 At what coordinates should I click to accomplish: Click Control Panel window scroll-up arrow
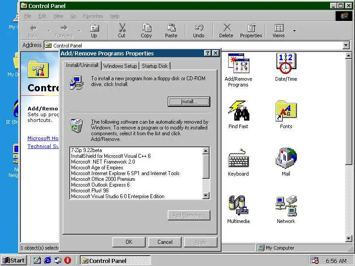point(349,56)
